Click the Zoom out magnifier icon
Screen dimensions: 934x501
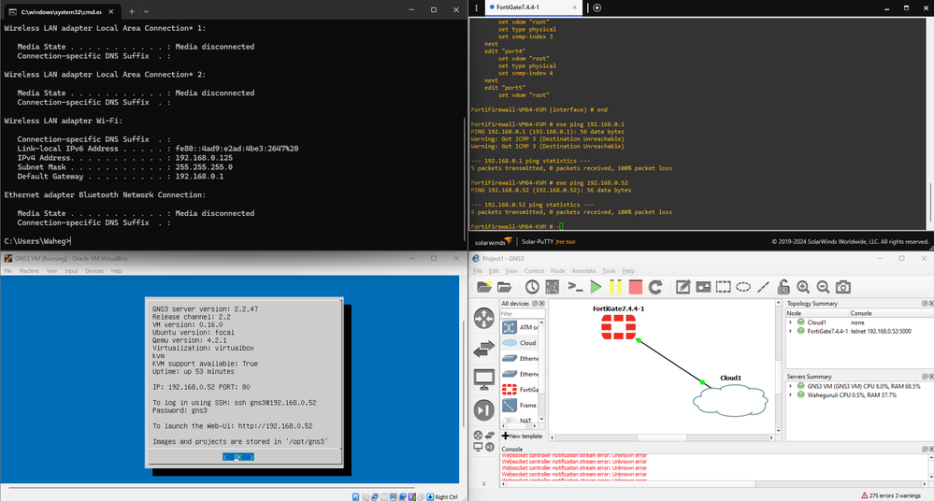[x=823, y=287]
